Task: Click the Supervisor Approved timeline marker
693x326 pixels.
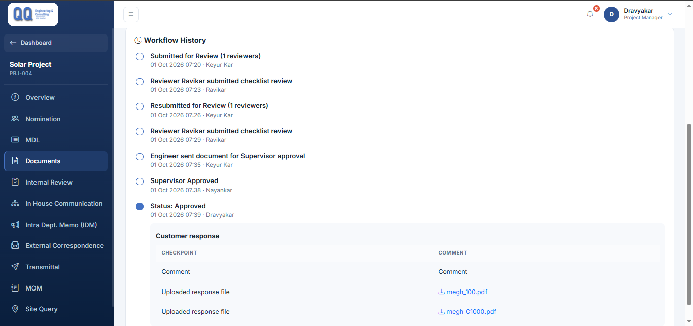Action: point(140,181)
